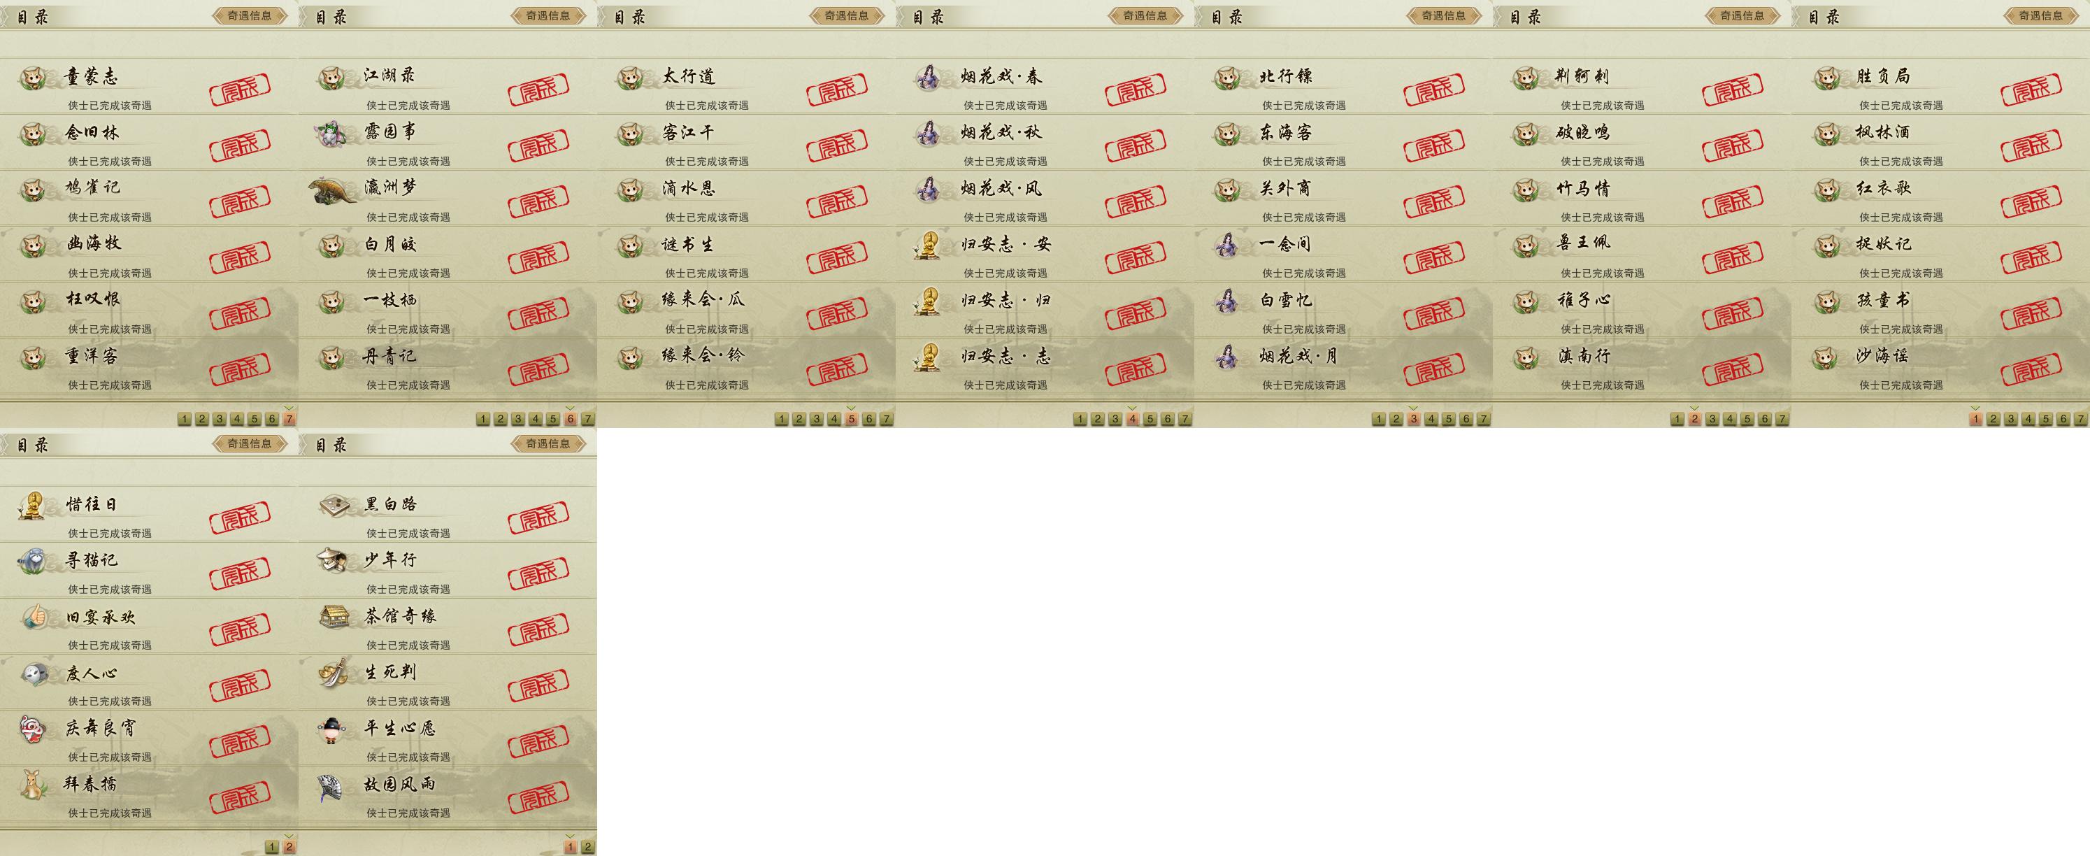Click the red completed stamp beside 沙海谣
The height and width of the screenshot is (856, 2090).
tap(2031, 368)
